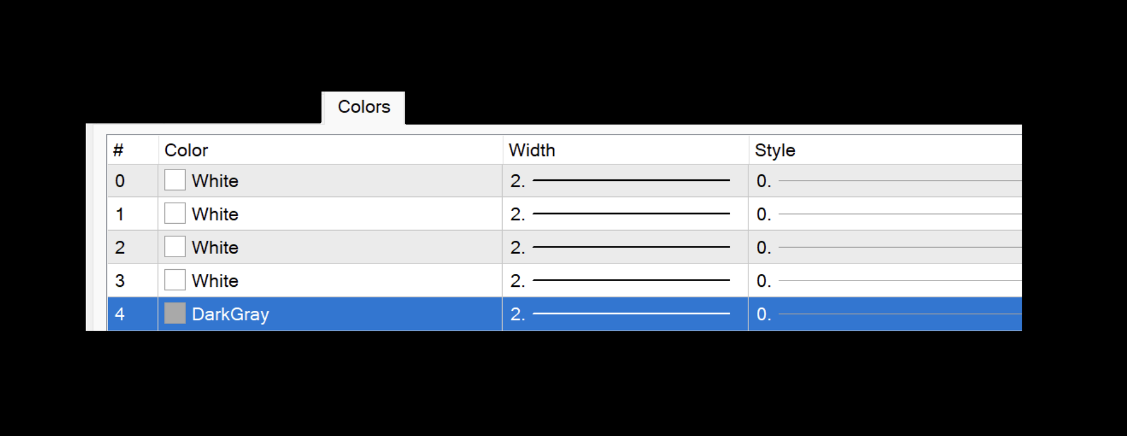Click the Style column header
Viewport: 1127px width, 436px height.
point(885,150)
